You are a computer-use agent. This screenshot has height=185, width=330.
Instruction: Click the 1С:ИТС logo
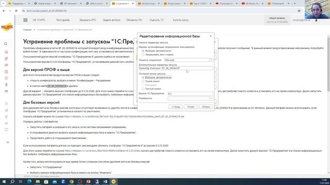pyautogui.click(x=7, y=27)
